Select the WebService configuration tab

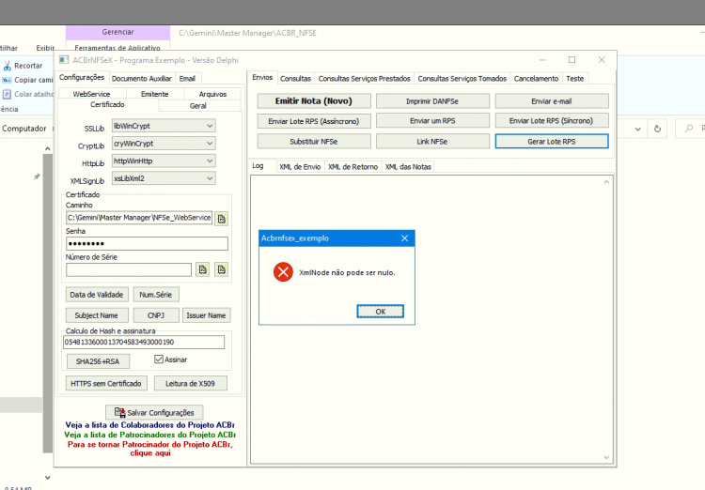click(x=91, y=94)
